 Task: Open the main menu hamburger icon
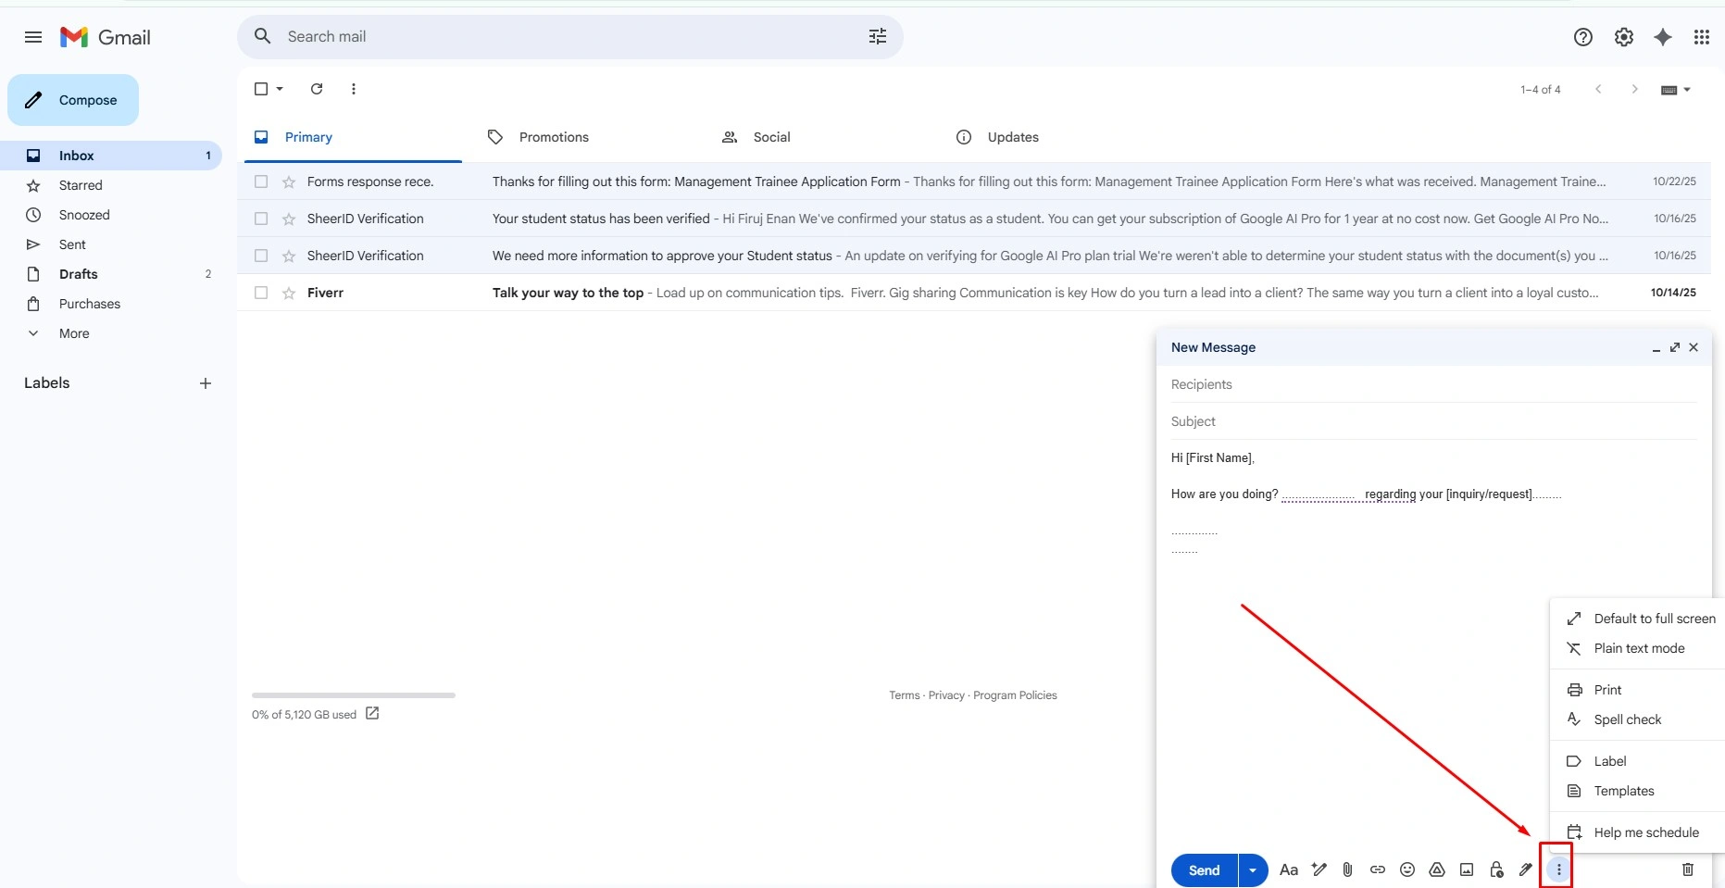[33, 37]
